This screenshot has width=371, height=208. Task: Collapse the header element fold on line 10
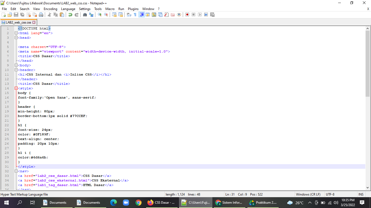pos(16,70)
